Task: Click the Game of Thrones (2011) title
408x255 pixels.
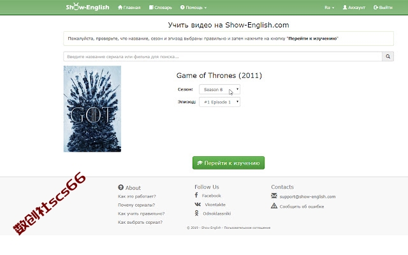Action: point(219,75)
